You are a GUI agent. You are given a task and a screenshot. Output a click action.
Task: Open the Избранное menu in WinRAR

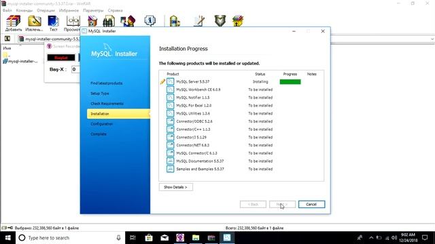coord(69,10)
